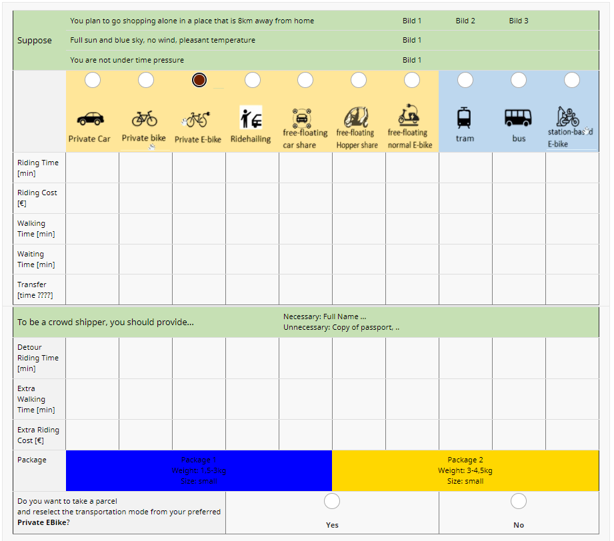The image size is (614, 541).
Task: Choose Yes to take a parcel
Action: click(332, 501)
